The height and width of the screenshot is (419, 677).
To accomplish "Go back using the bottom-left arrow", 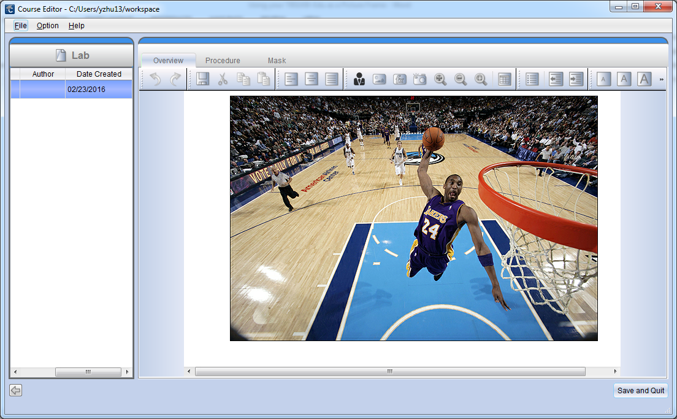I will 15,390.
